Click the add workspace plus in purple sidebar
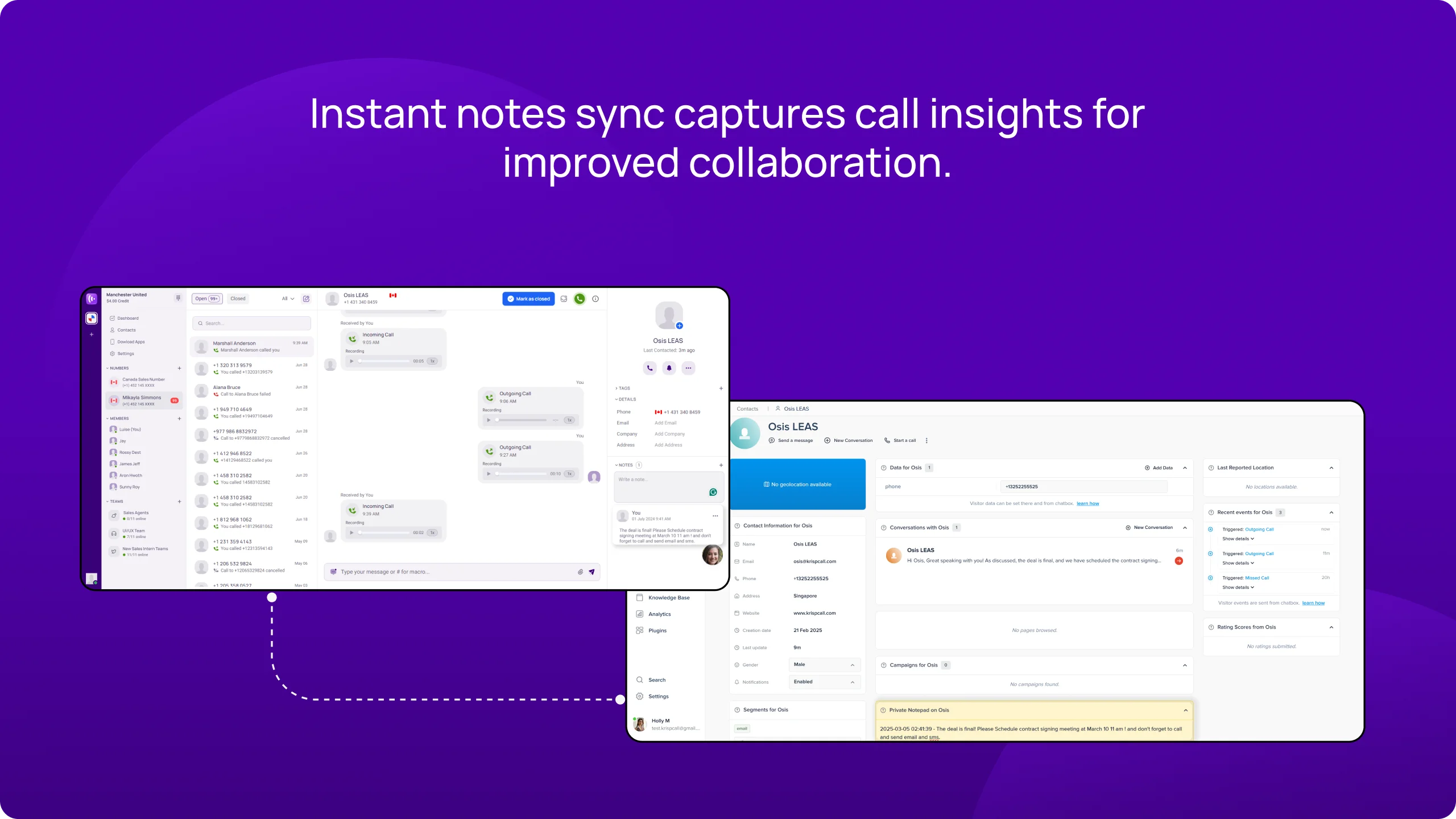Viewport: 1456px width, 819px height. tap(92, 334)
